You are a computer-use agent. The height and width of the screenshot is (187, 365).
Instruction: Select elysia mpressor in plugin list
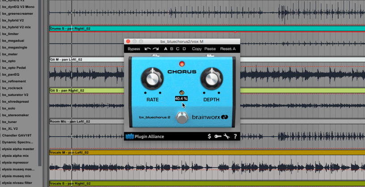pyautogui.click(x=15, y=163)
